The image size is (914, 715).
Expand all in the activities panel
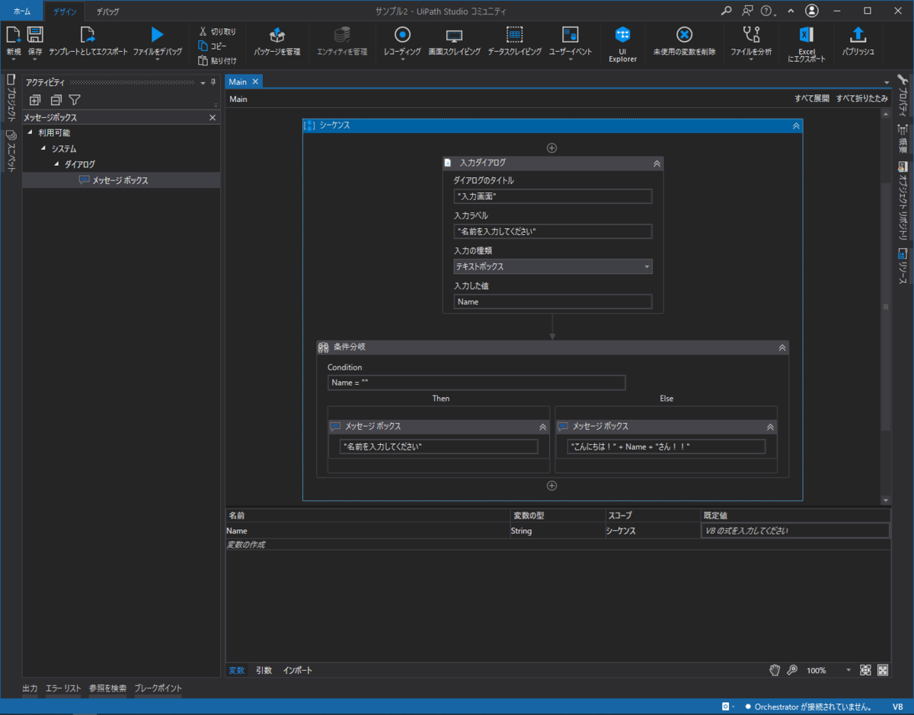coord(35,100)
